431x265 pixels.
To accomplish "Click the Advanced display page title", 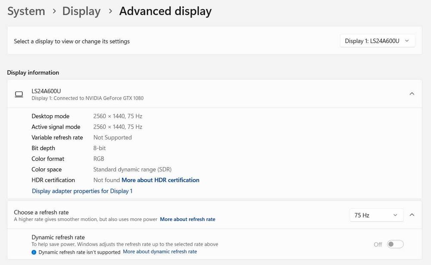I will point(166,11).
